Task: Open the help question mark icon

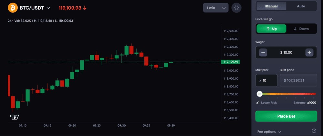Action: 314,131
